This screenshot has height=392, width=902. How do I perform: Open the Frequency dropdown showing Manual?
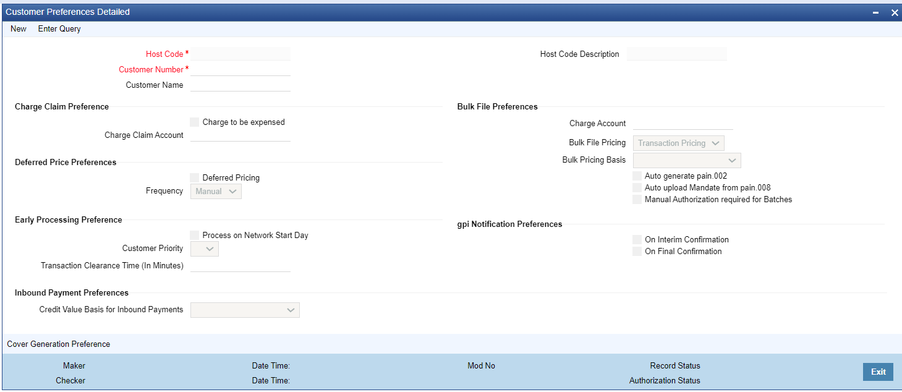click(216, 192)
